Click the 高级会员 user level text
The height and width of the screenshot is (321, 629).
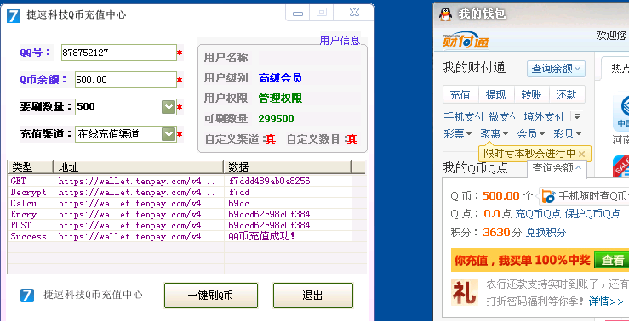click(x=280, y=78)
